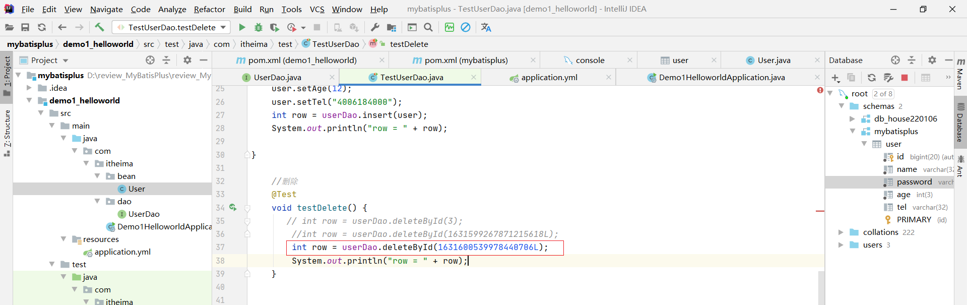Open the User.java editor tab

[774, 60]
